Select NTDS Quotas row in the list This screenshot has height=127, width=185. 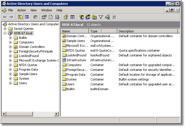(73, 50)
